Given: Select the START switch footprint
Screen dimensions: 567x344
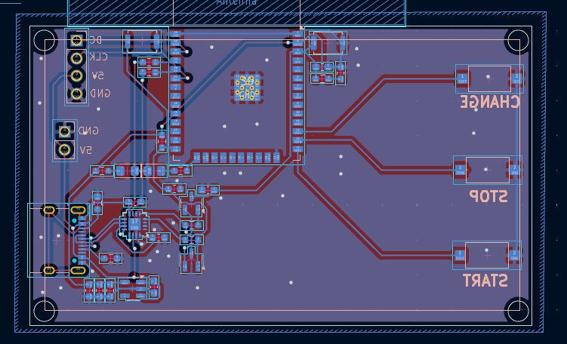Looking at the screenshot, I should [x=486, y=255].
